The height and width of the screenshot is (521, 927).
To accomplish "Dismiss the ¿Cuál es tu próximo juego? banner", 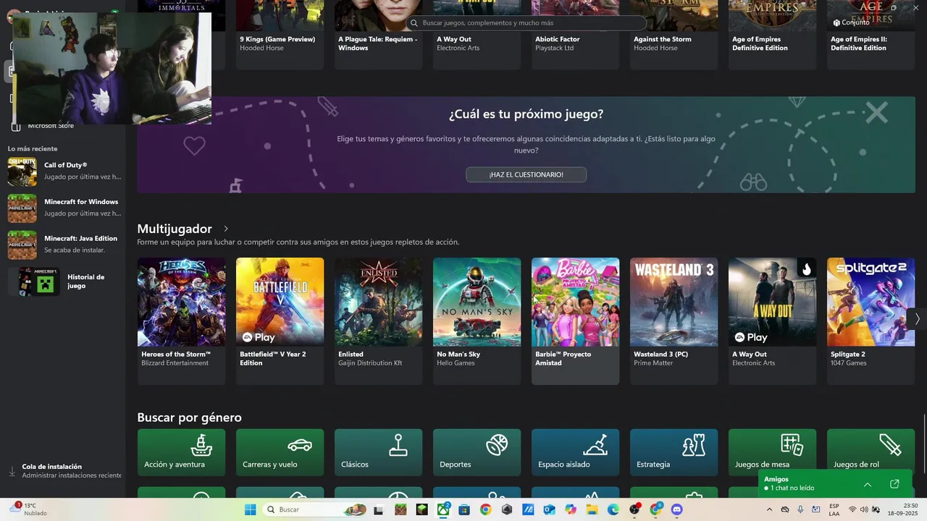I will 877,113.
